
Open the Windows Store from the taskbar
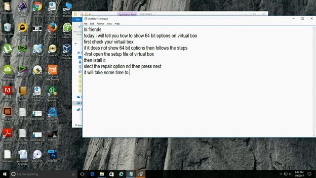[111, 174]
